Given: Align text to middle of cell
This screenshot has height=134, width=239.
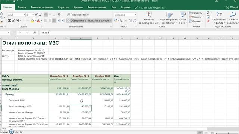Looking at the screenshot, I should [x=50, y=15].
